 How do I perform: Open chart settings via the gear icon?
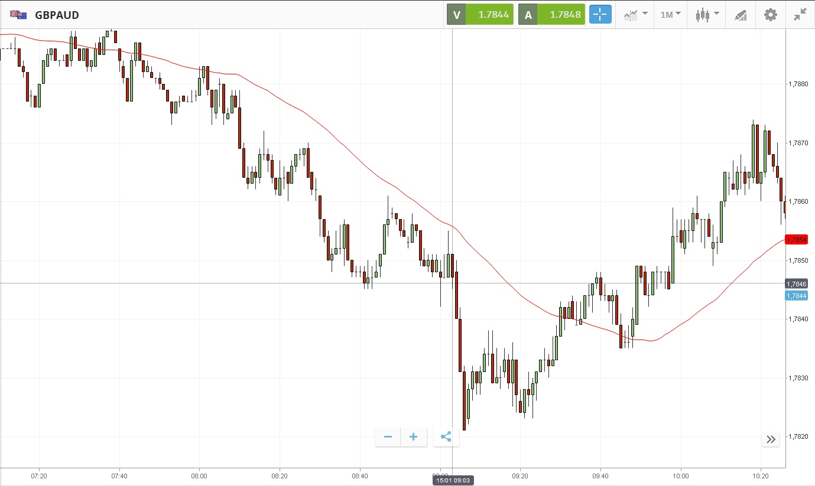tap(771, 15)
